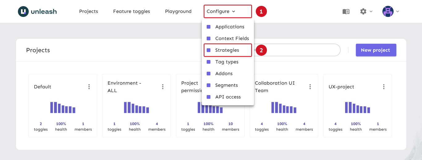
Task: Go to the Feature toggles page
Action: point(131,11)
